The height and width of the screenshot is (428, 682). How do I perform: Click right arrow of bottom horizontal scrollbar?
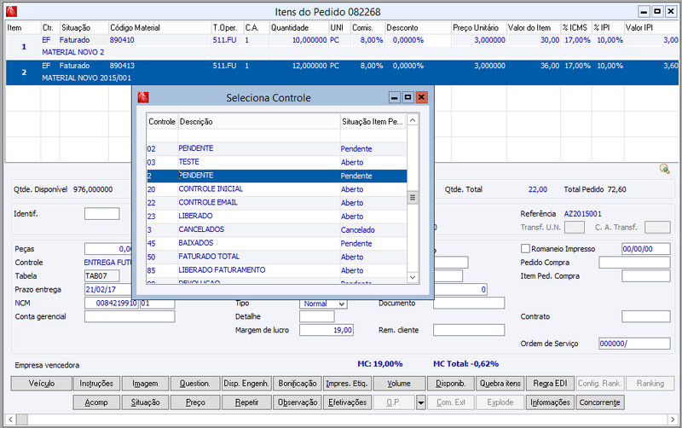672,419
